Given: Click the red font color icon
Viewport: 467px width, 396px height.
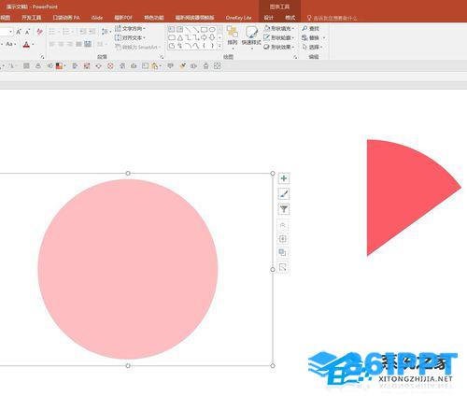Looking at the screenshot, I should (x=26, y=45).
